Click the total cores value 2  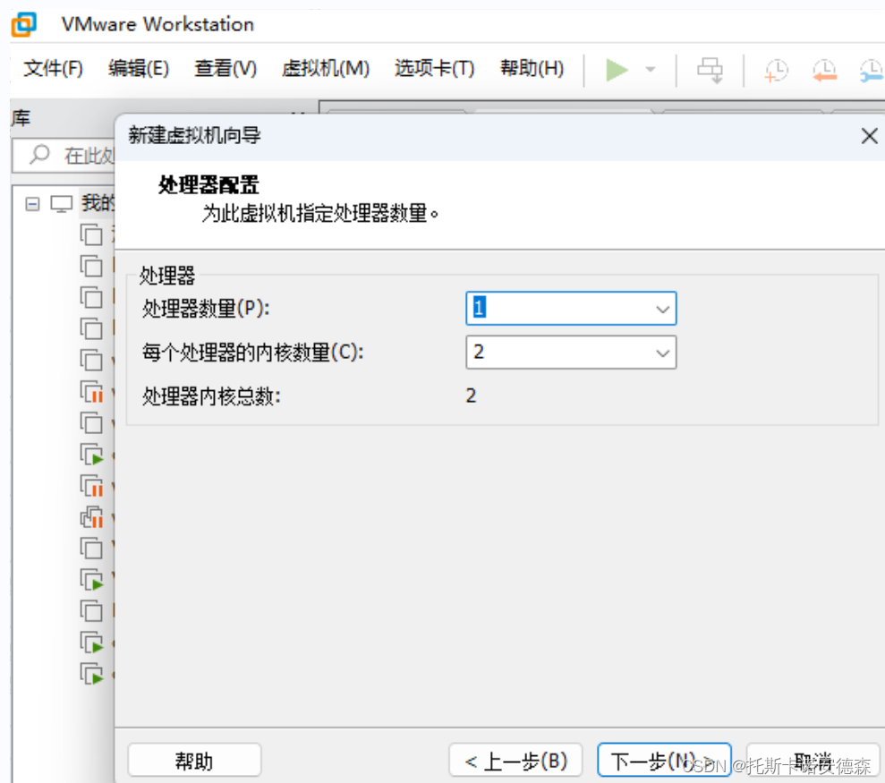[472, 396]
